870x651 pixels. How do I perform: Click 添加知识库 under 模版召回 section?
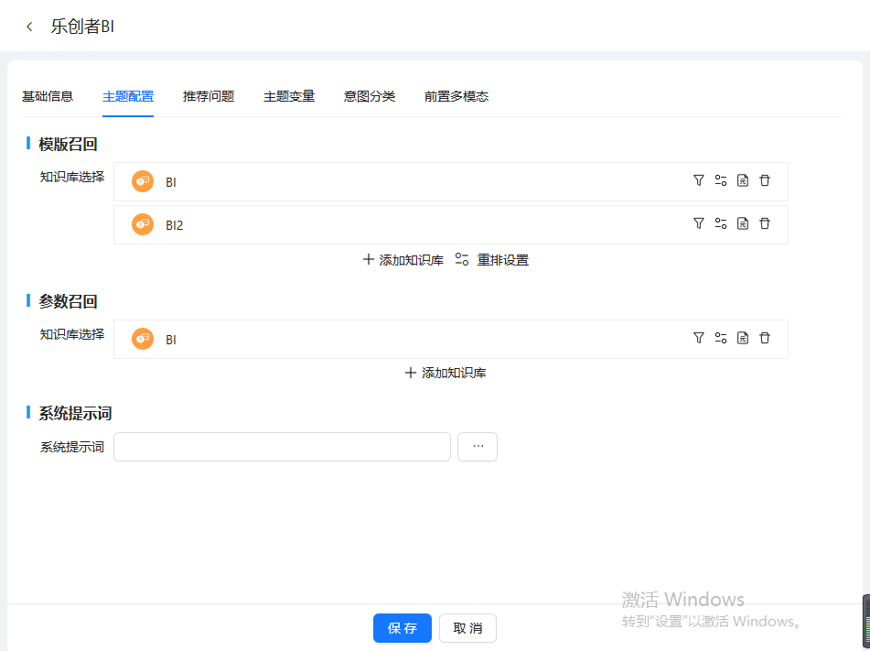(403, 260)
